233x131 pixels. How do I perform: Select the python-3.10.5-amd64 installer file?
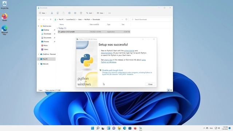point(94,32)
